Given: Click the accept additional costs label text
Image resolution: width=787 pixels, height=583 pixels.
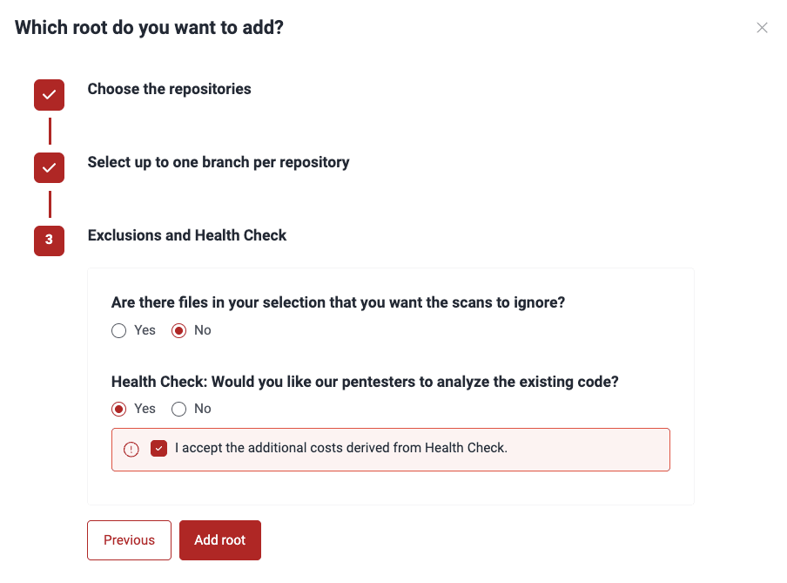Looking at the screenshot, I should [341, 448].
